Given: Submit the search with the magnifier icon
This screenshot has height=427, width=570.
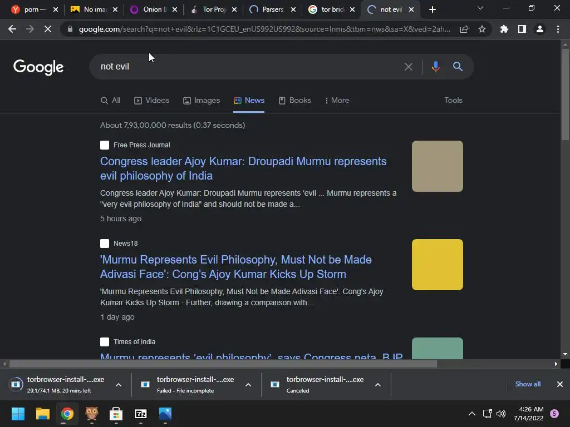Looking at the screenshot, I should pos(458,67).
